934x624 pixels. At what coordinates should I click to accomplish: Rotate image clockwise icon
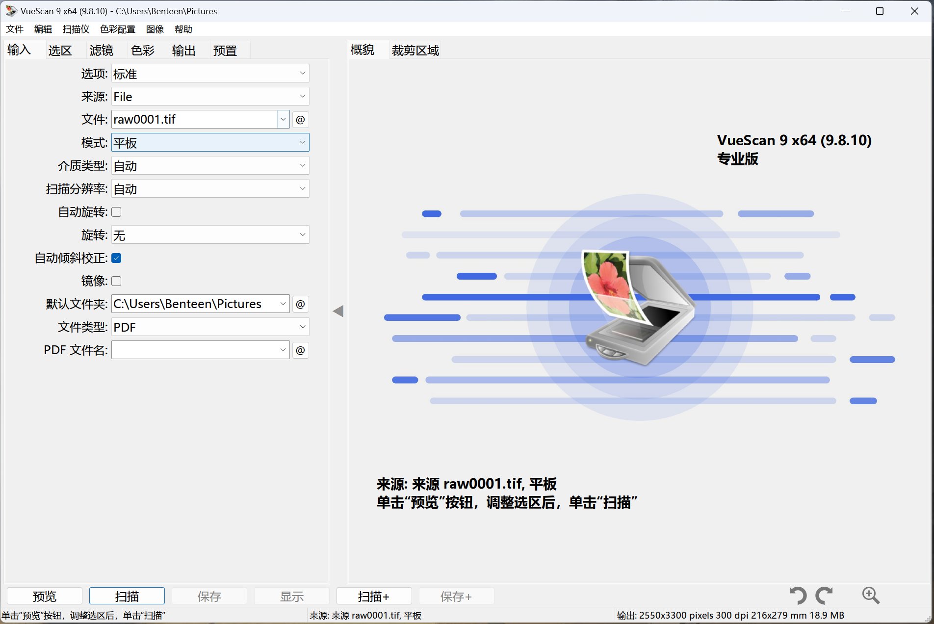tap(824, 596)
